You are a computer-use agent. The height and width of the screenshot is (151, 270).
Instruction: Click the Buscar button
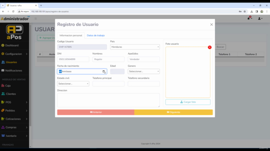220,47
